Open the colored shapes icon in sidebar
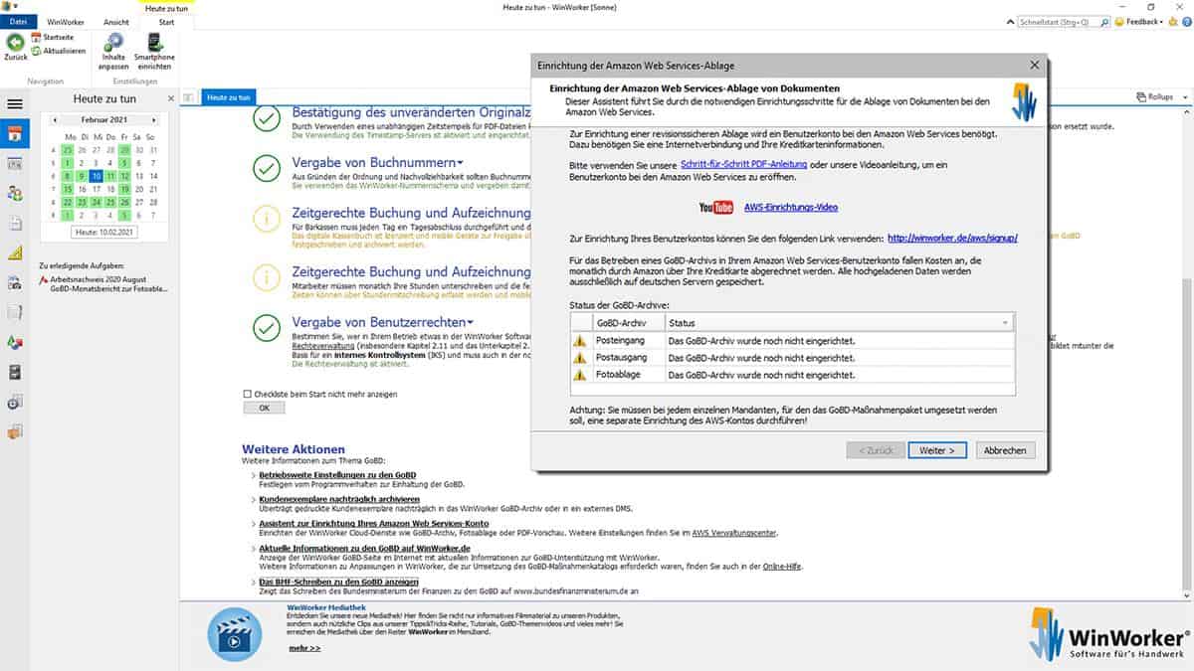This screenshot has height=671, width=1194. click(x=15, y=342)
